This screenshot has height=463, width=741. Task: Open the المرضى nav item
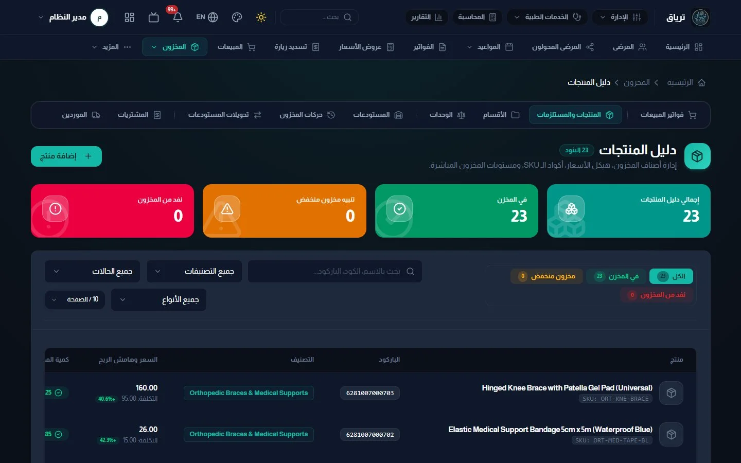click(629, 47)
